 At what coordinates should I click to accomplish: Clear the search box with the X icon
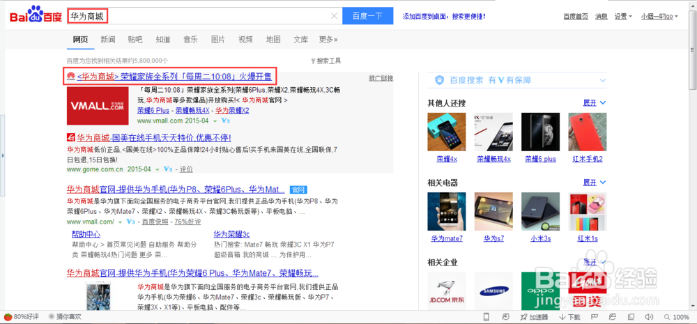(335, 17)
